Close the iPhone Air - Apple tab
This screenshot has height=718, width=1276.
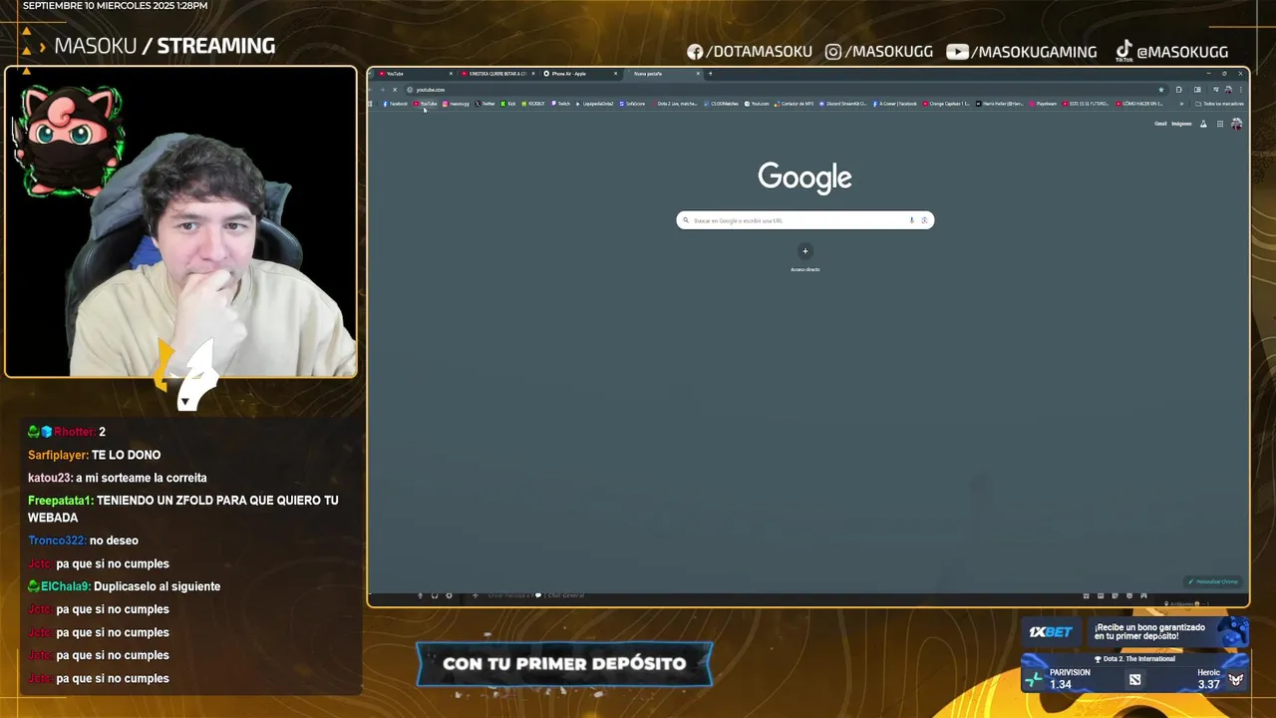pos(616,73)
